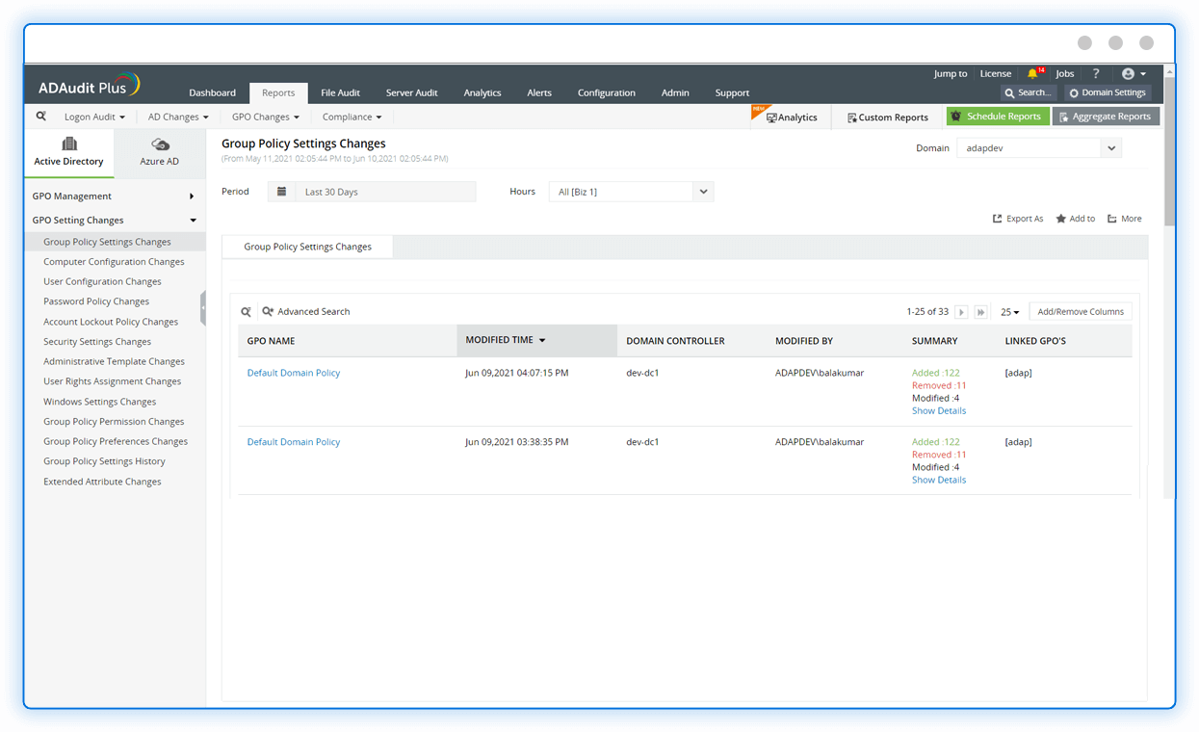Click the table quick search icon
This screenshot has height=732, width=1199.
pyautogui.click(x=246, y=312)
